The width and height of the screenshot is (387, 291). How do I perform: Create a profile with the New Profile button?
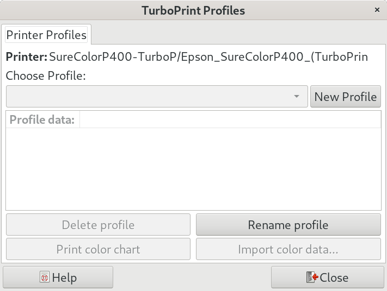coord(345,97)
